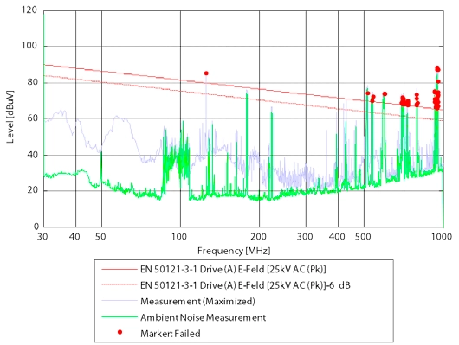Click the y-axis label '100'
Screen dimensions: 459x345
pos(29,46)
